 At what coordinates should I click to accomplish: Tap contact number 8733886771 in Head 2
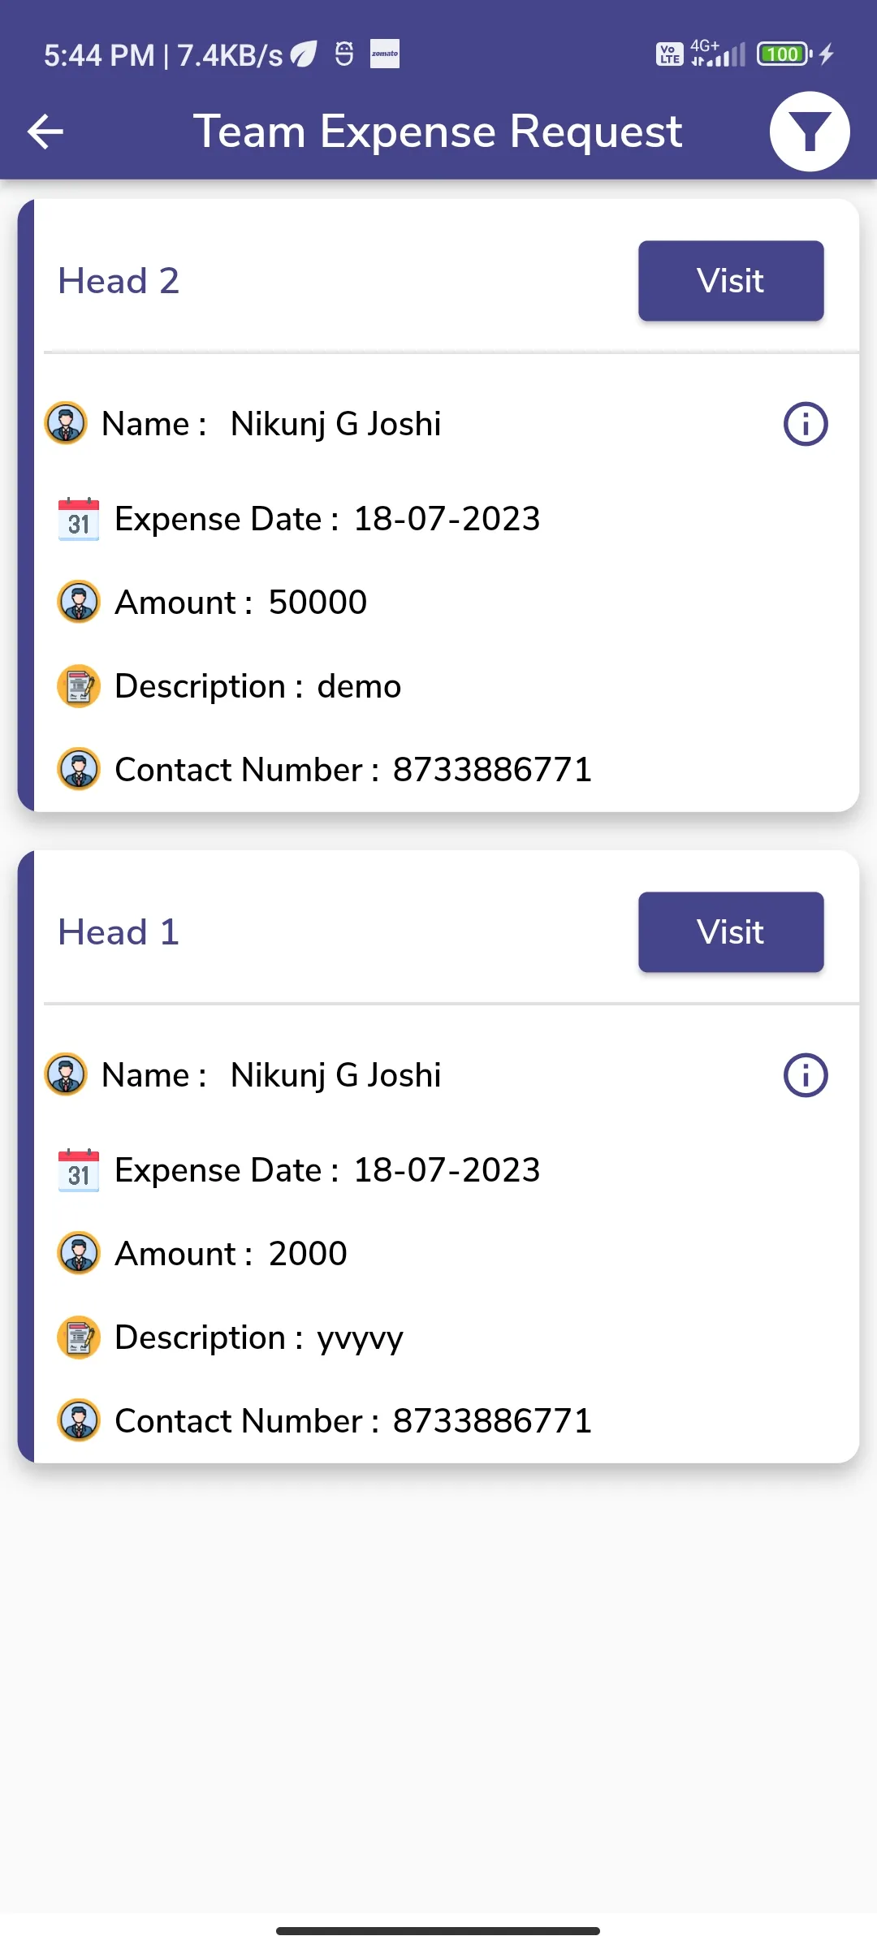pyautogui.click(x=492, y=770)
